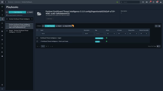The image size is (163, 91).
Task: Select the Ingest playbook row checkbox
Action: (x=37, y=38)
